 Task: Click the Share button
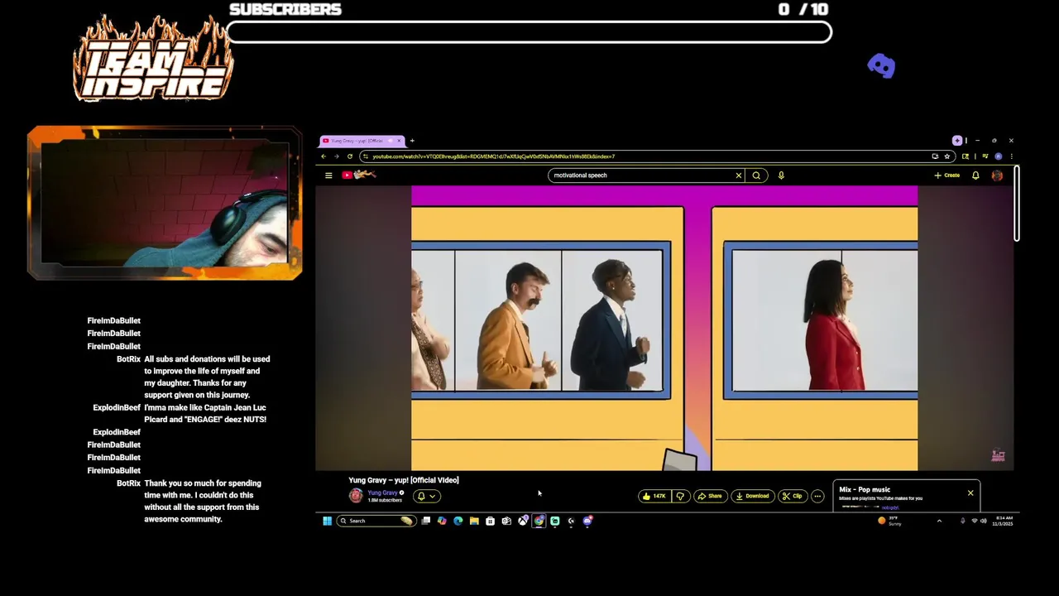pyautogui.click(x=710, y=496)
